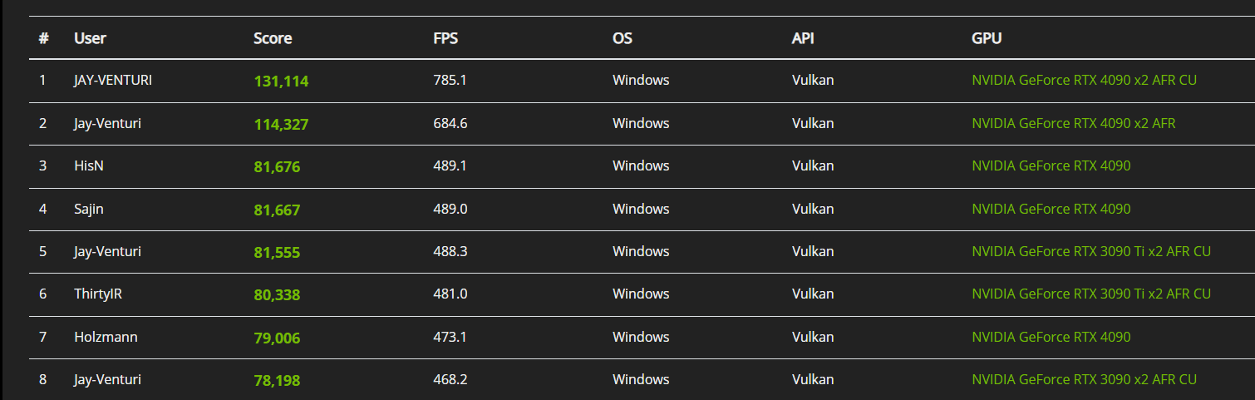
Task: Click the RTX 3090 x2 AFR CU link
Action: (x=1084, y=379)
